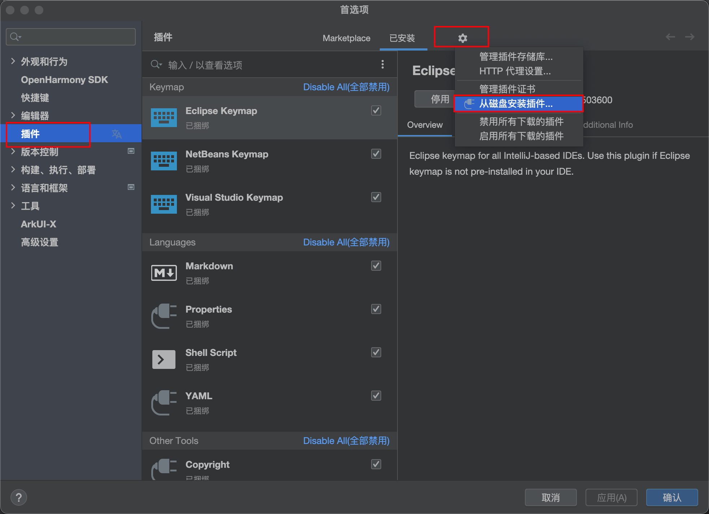Expand the 编辑器 settings section
This screenshot has width=709, height=514.
click(13, 116)
